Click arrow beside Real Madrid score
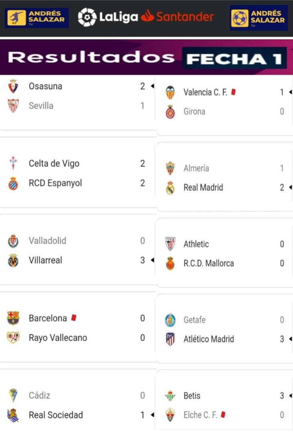This screenshot has height=434, width=293. 290,188
